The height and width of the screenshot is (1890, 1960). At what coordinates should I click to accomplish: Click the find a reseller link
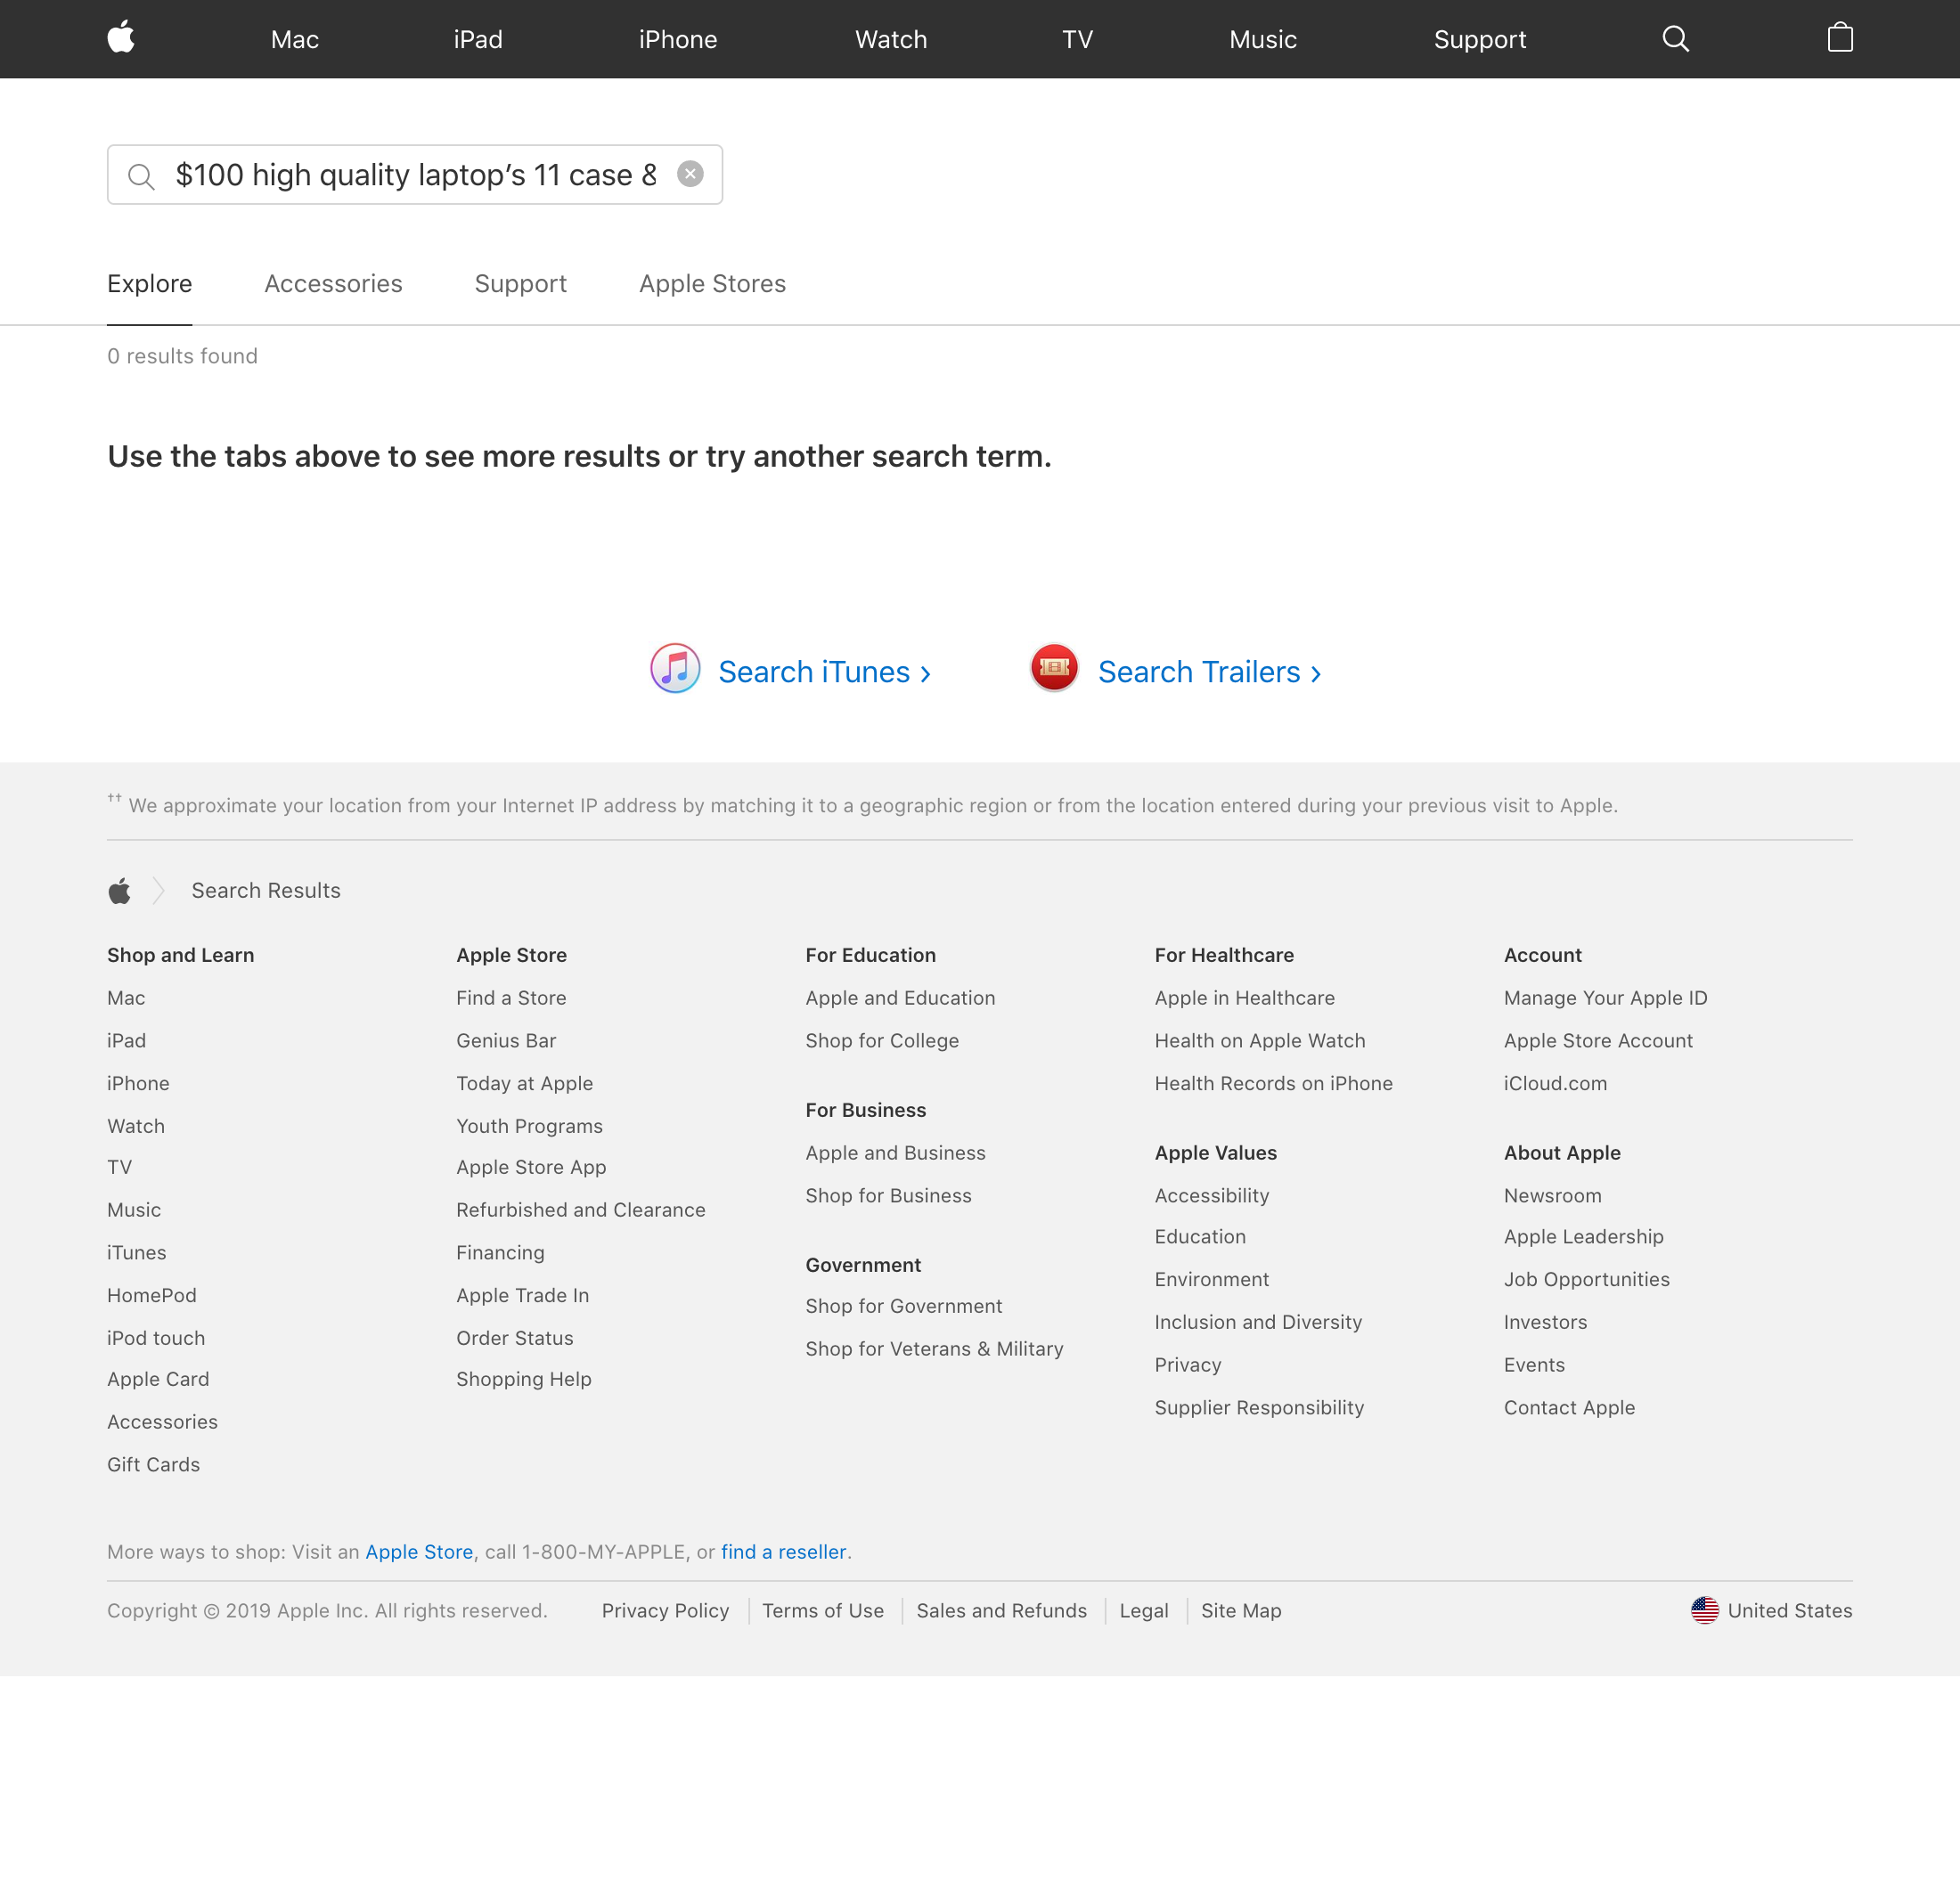click(x=783, y=1552)
